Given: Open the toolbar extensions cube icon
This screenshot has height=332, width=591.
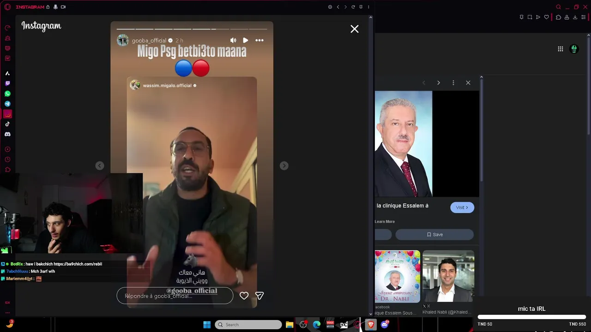Looking at the screenshot, I should tap(558, 17).
